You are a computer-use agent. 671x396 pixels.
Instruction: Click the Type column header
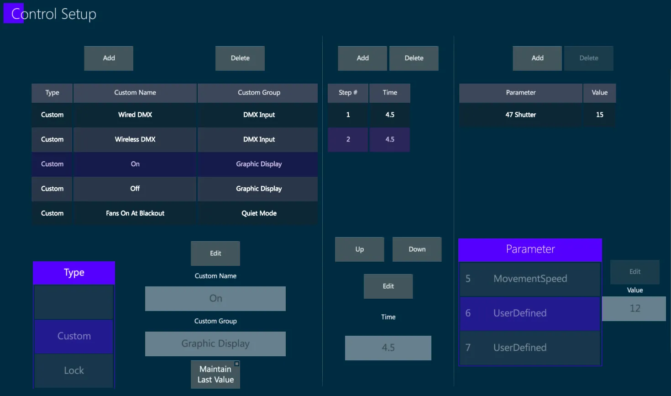tap(52, 93)
